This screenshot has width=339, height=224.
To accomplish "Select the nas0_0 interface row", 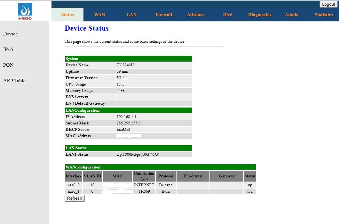I will pos(161,185).
